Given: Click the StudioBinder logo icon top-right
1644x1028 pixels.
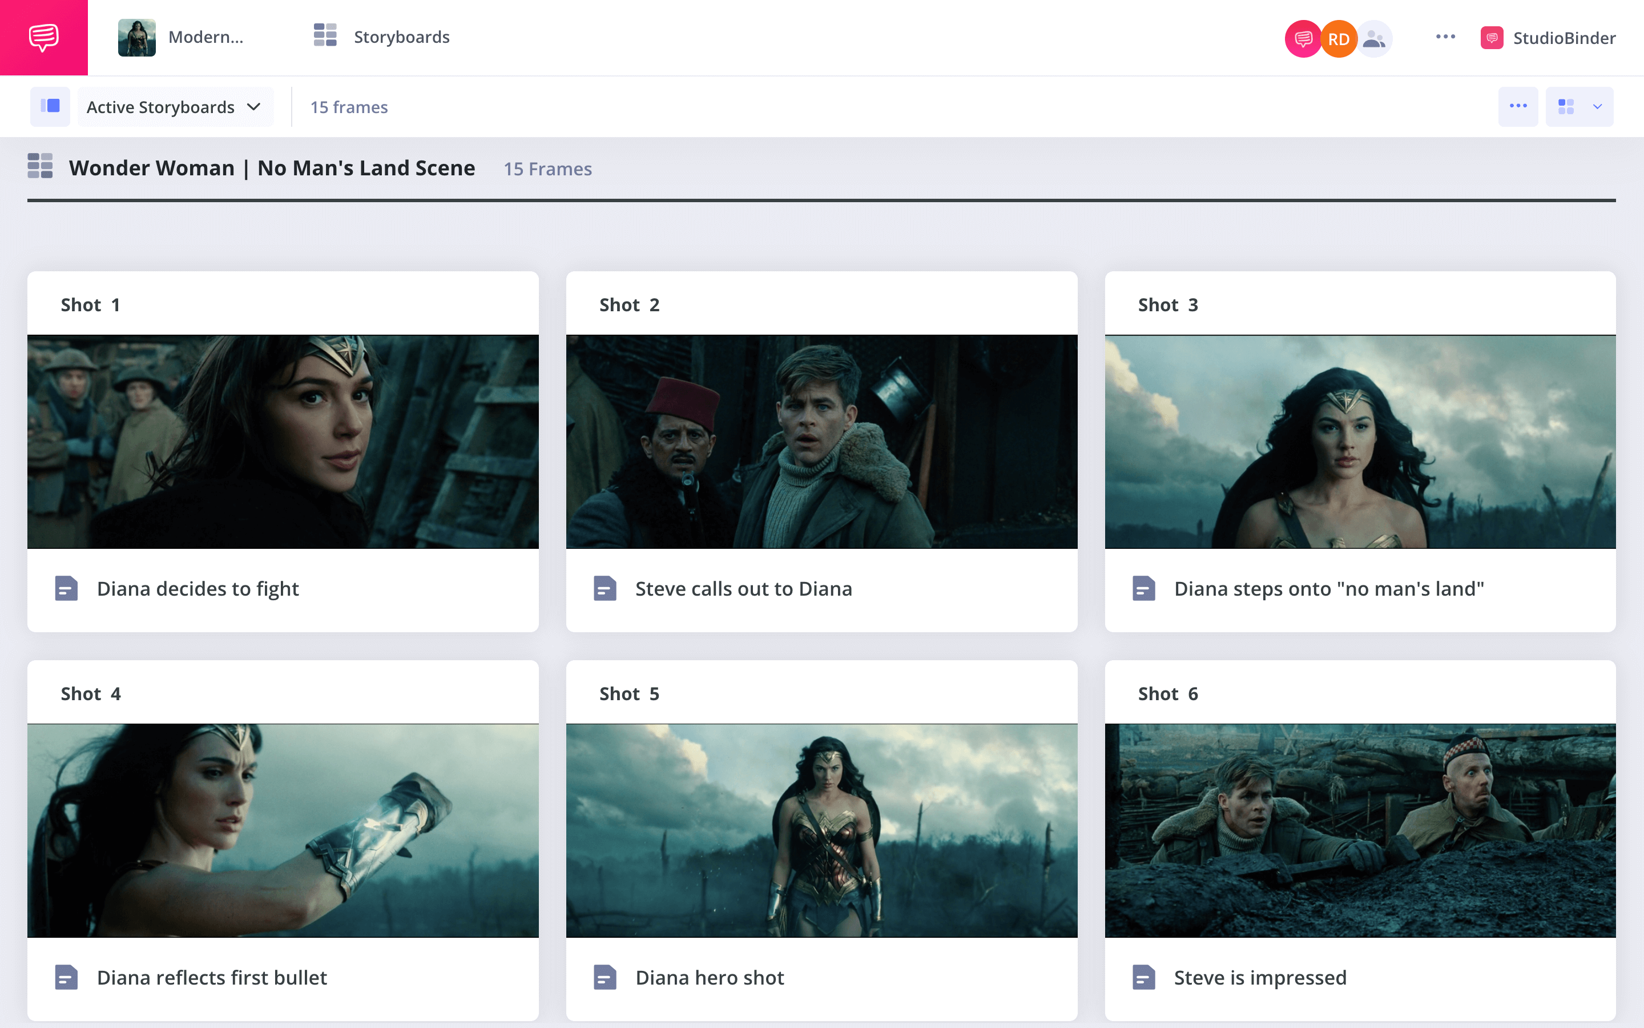Looking at the screenshot, I should click(x=1490, y=37).
